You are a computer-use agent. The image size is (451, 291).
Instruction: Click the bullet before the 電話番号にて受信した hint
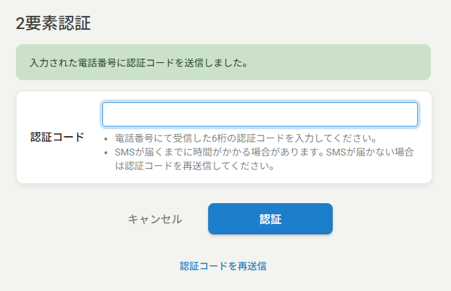pyautogui.click(x=106, y=138)
